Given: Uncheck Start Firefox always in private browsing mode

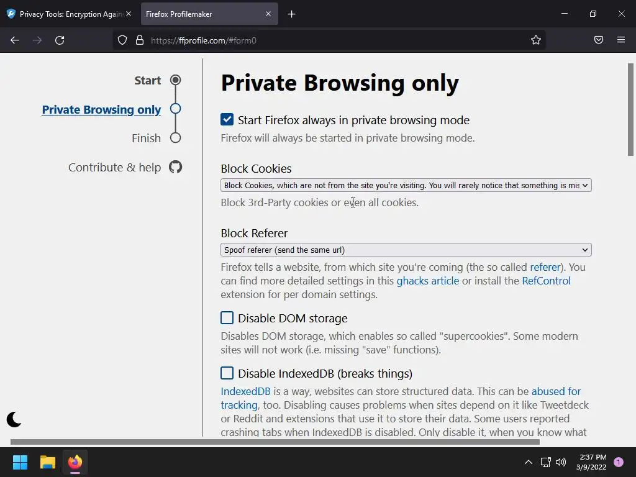Looking at the screenshot, I should (227, 119).
